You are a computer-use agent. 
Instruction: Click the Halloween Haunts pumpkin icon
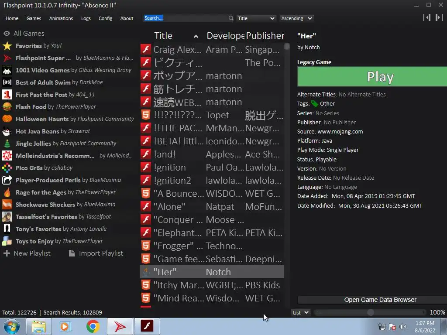(7, 119)
